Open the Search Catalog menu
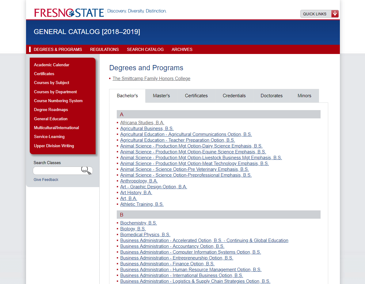 (x=145, y=49)
